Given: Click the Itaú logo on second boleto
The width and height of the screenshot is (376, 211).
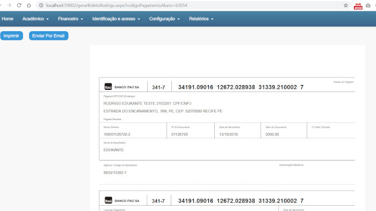Looking at the screenshot, I should pos(109,200).
